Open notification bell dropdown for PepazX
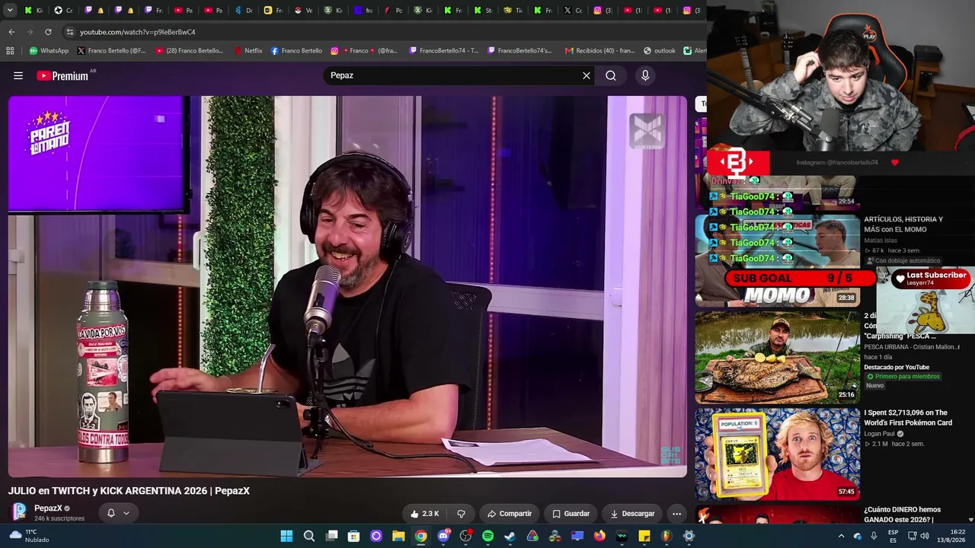This screenshot has height=548, width=975. click(118, 513)
